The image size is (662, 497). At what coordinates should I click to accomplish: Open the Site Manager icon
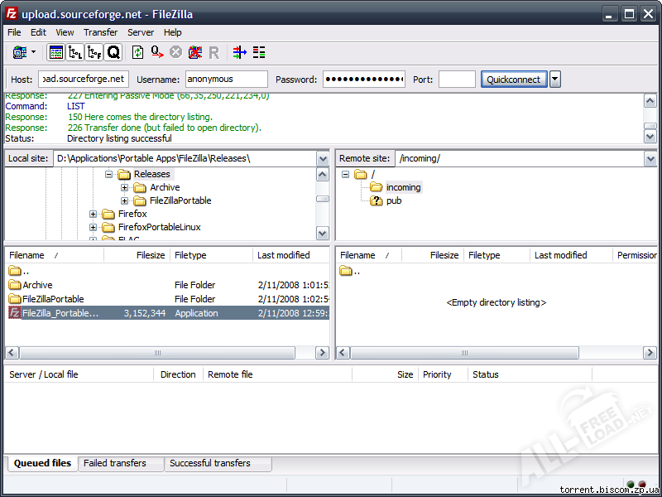(x=19, y=52)
